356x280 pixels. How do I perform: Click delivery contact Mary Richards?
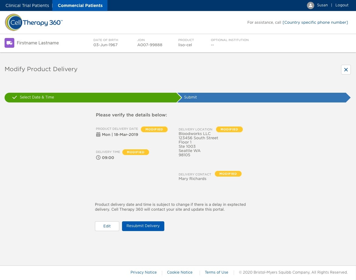tap(192, 179)
